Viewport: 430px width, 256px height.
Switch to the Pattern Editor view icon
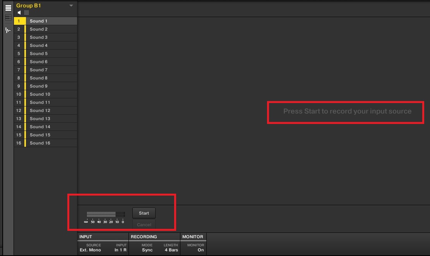[x=8, y=8]
